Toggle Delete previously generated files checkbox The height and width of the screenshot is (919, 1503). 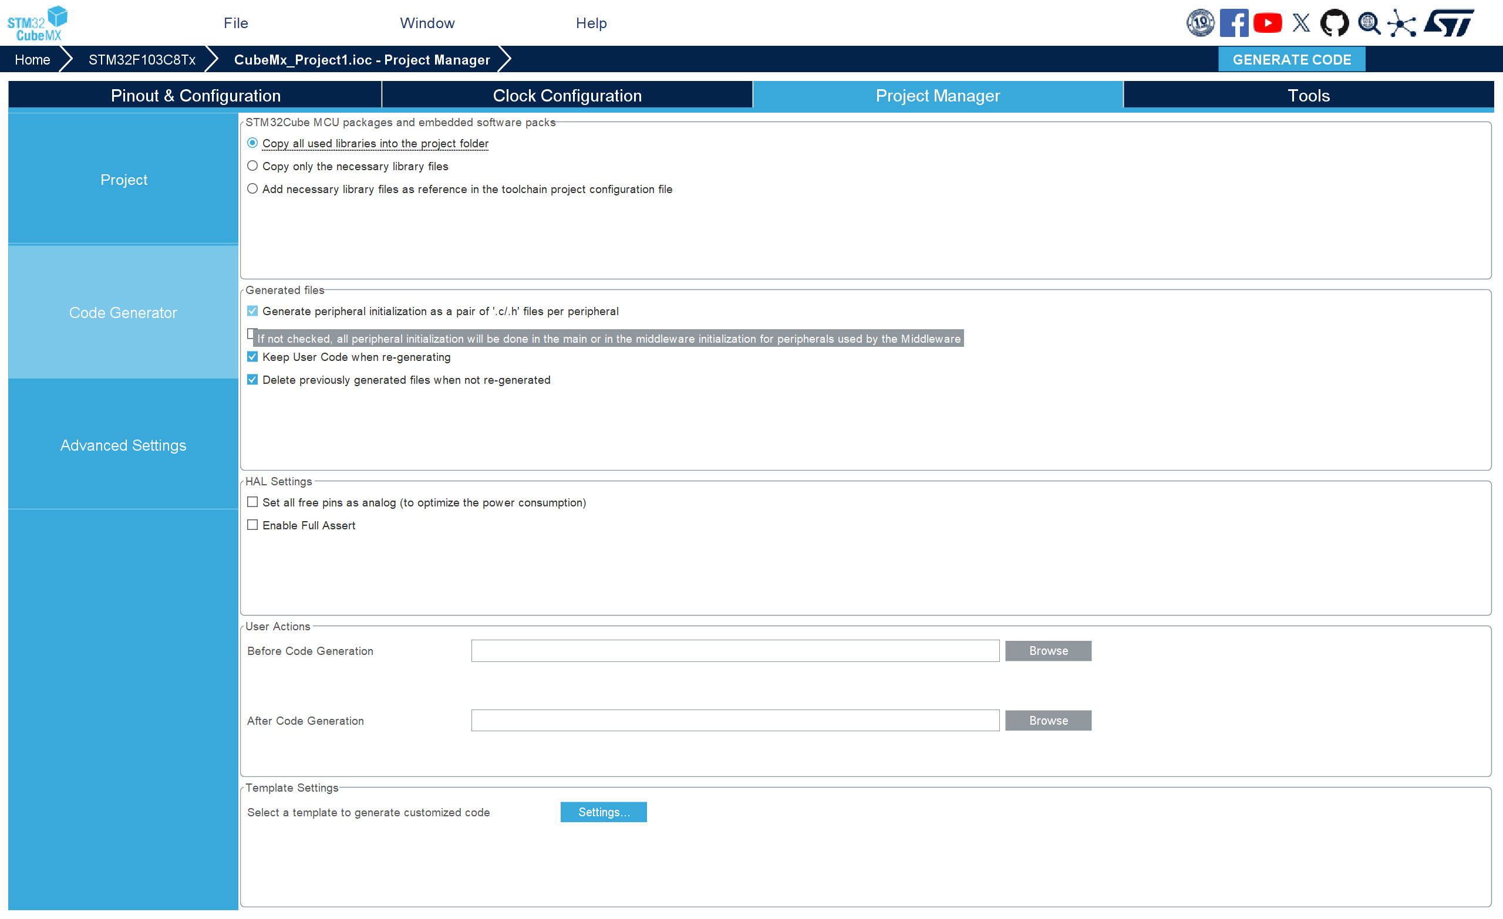252,380
